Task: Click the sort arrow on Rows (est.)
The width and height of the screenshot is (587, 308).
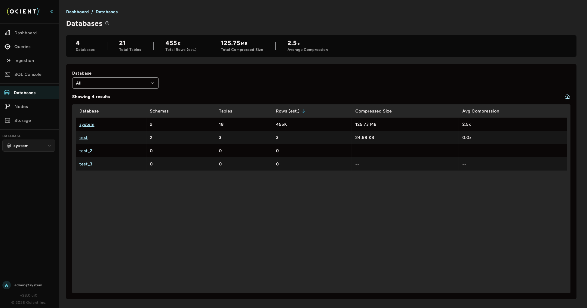Action: (x=303, y=111)
